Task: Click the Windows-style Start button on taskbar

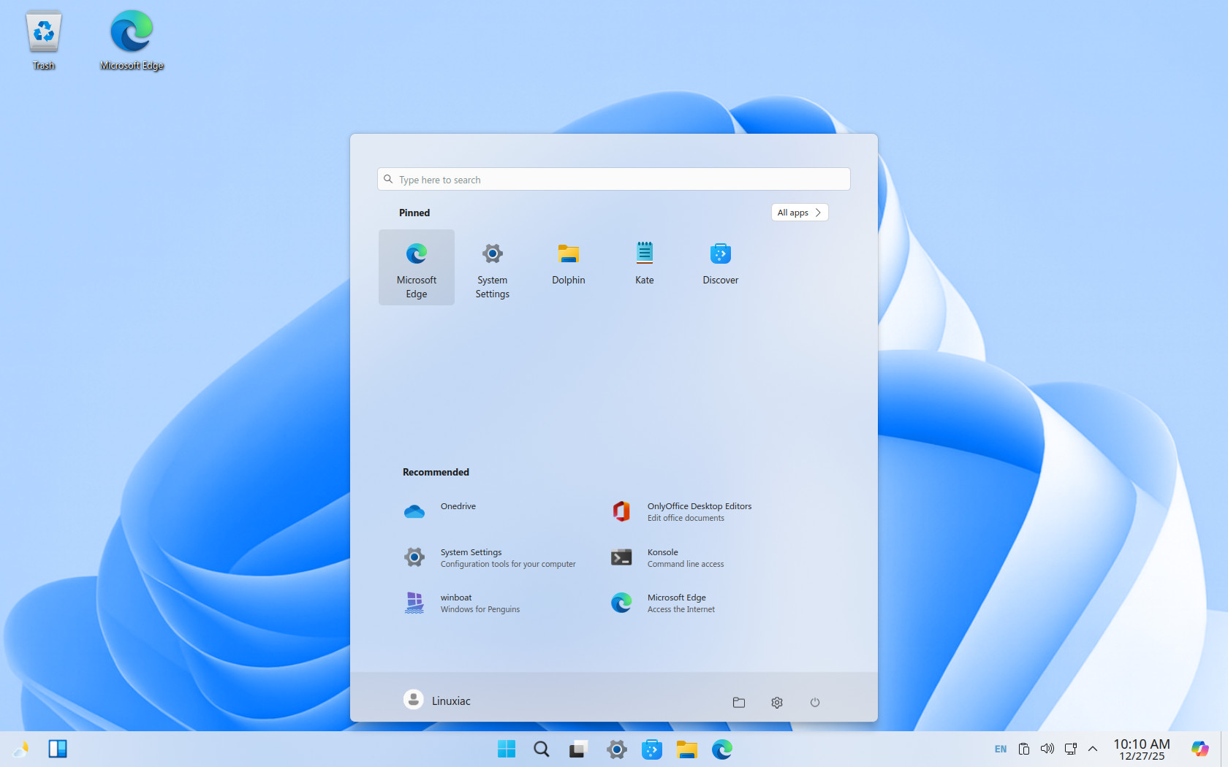Action: pos(506,749)
